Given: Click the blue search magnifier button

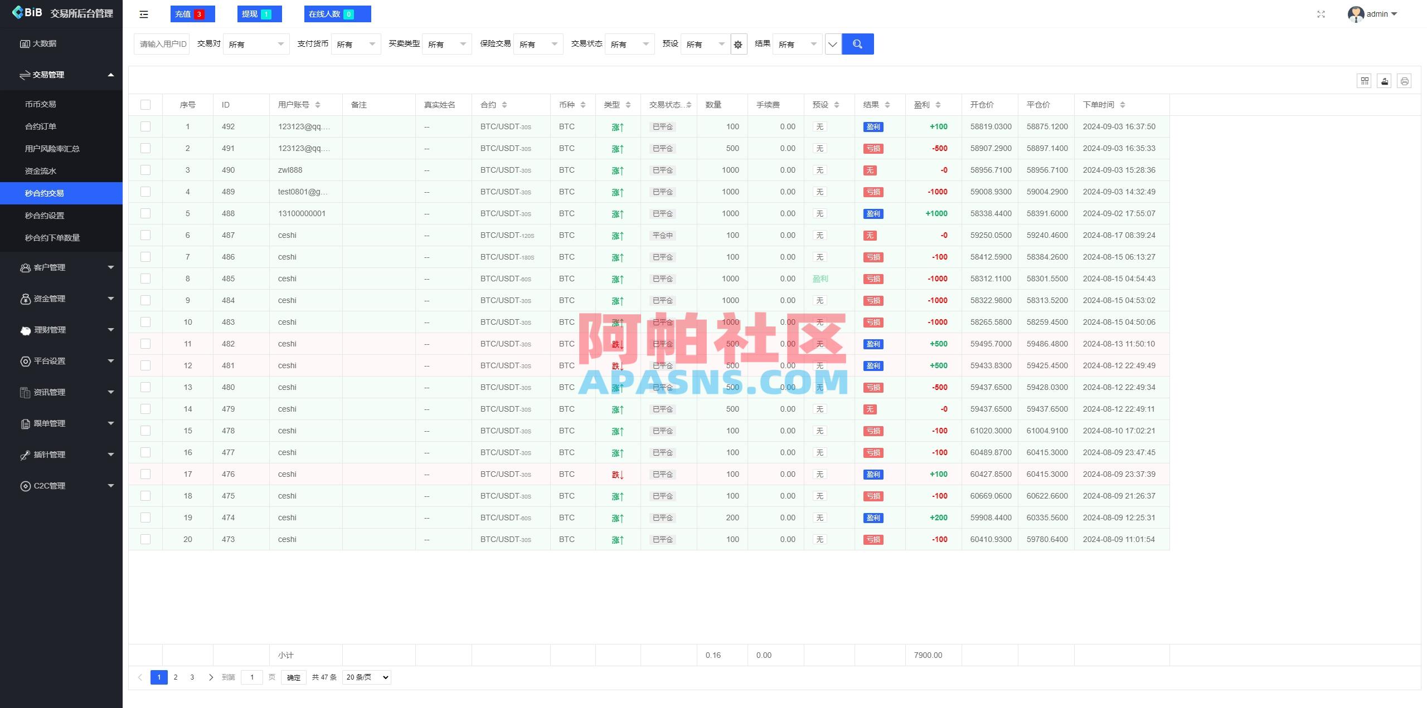Looking at the screenshot, I should tap(858, 43).
